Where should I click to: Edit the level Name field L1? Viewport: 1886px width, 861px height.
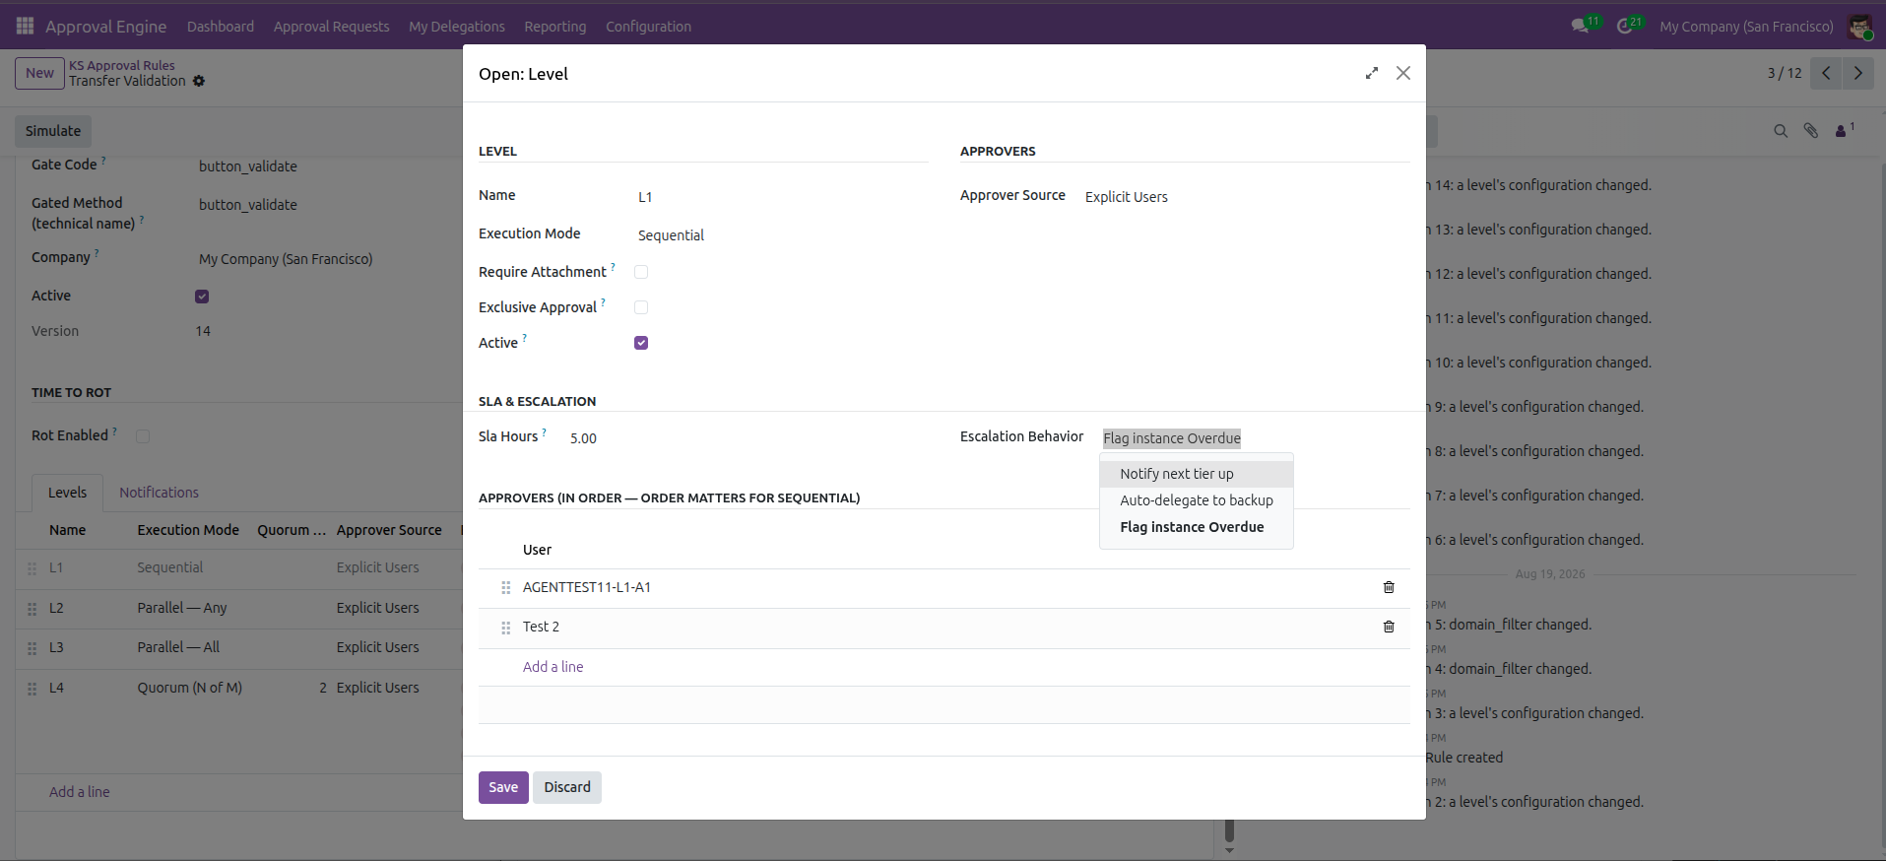[x=782, y=197]
